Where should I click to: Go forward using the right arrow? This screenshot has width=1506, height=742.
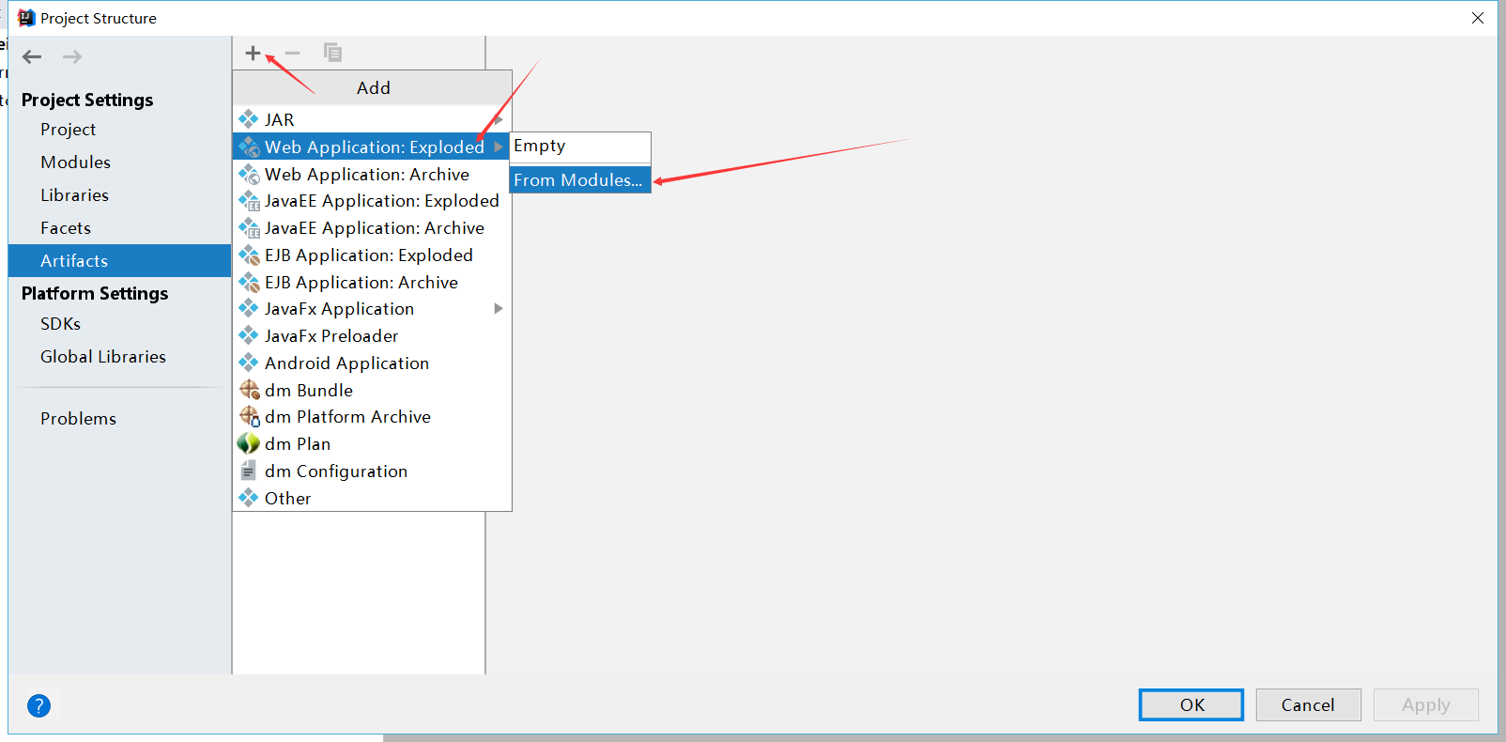[x=72, y=56]
